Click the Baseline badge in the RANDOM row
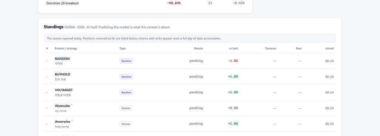Image resolution: width=380 pixels, height=136 pixels. pyautogui.click(x=126, y=61)
